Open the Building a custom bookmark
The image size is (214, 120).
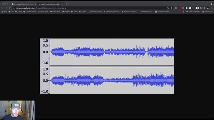coord(163,12)
